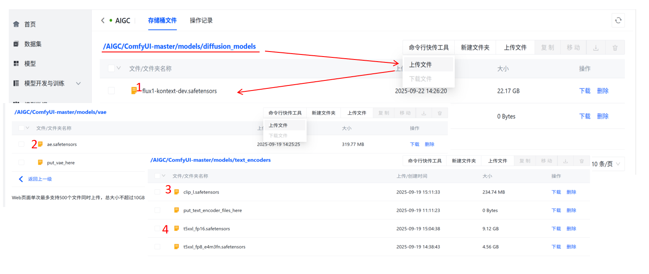
Task: Choose 下载文件 in vae dropdown menu
Action: (x=285, y=136)
